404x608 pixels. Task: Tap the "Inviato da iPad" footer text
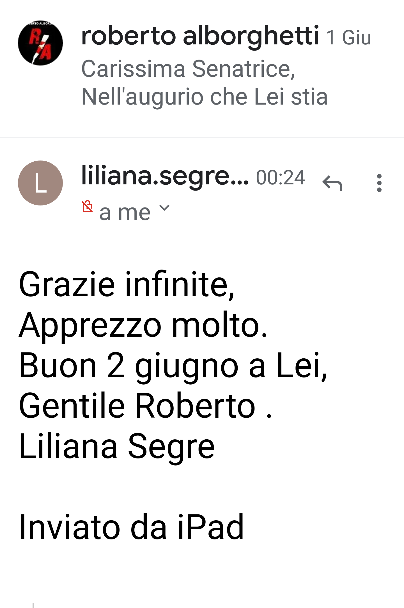(131, 527)
